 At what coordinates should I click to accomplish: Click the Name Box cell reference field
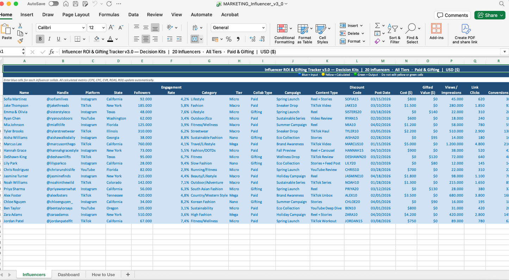pyautogui.click(x=11, y=52)
